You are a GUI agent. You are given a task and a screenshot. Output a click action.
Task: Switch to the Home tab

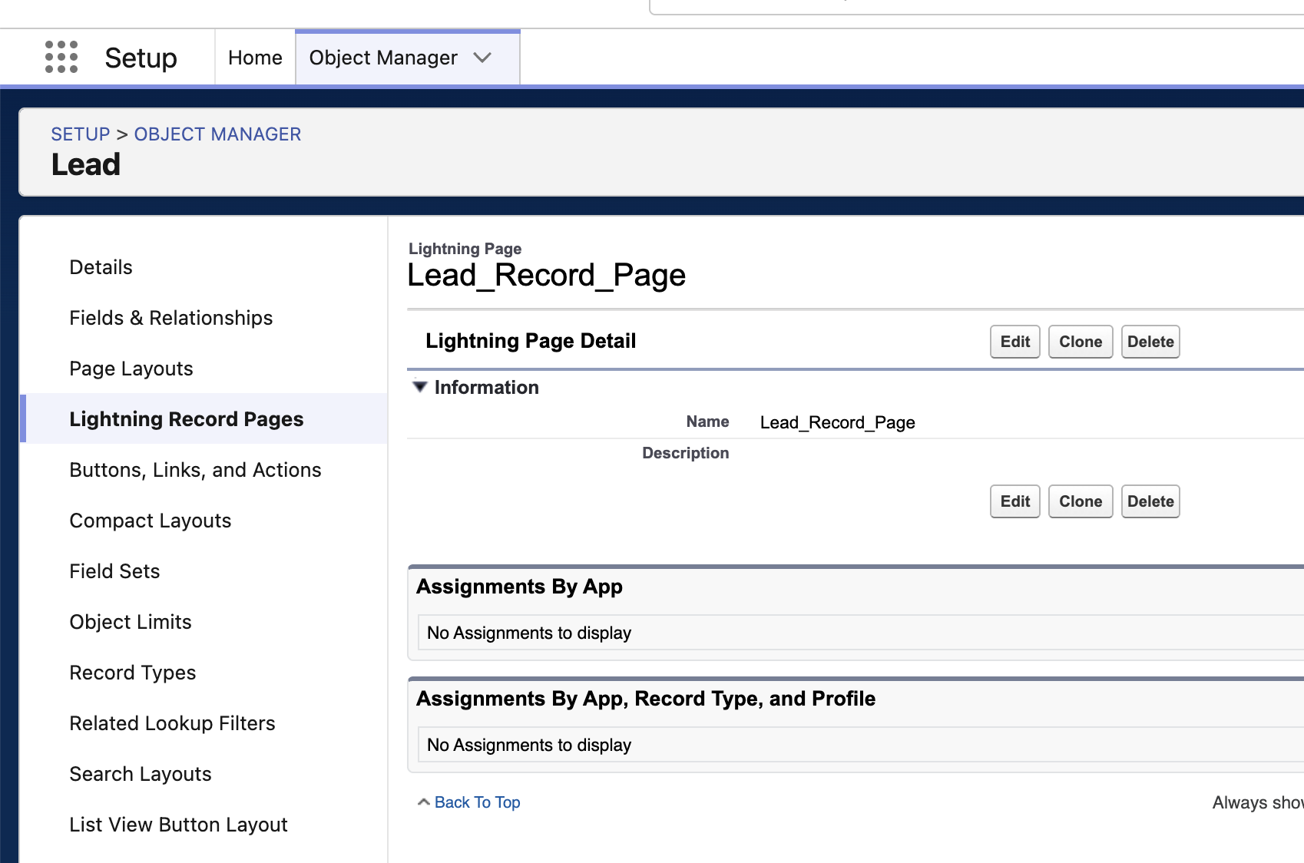coord(255,58)
